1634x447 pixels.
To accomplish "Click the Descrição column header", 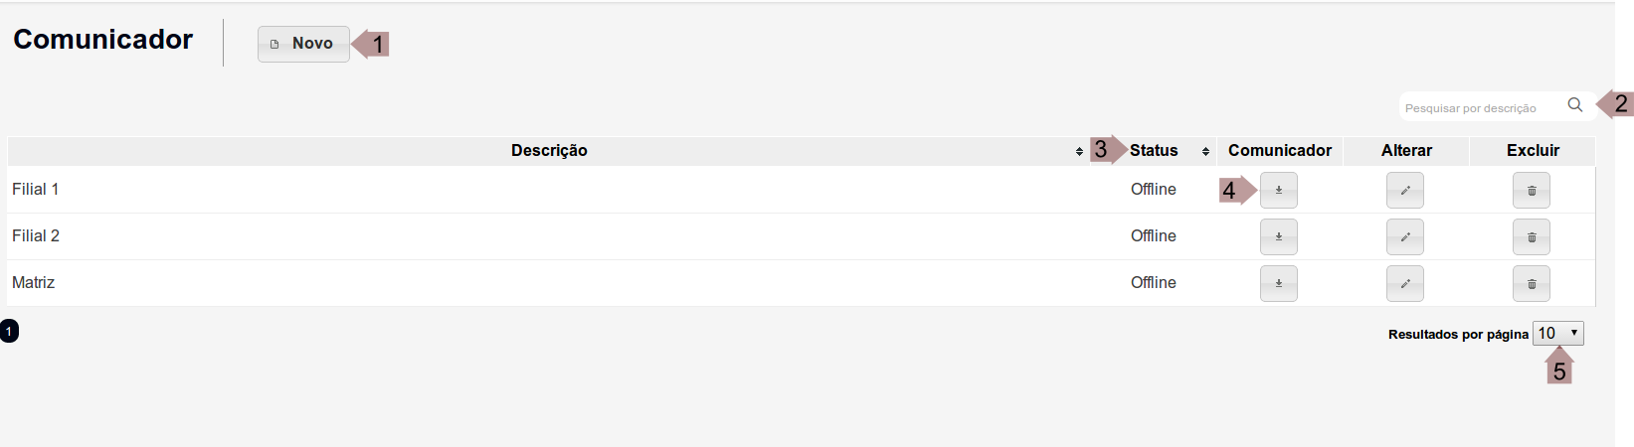I will [549, 151].
